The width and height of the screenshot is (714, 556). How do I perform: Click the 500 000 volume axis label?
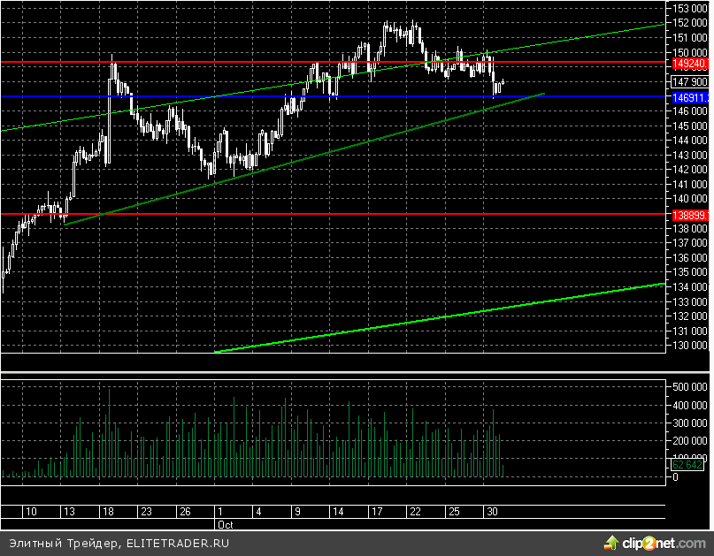pyautogui.click(x=688, y=386)
